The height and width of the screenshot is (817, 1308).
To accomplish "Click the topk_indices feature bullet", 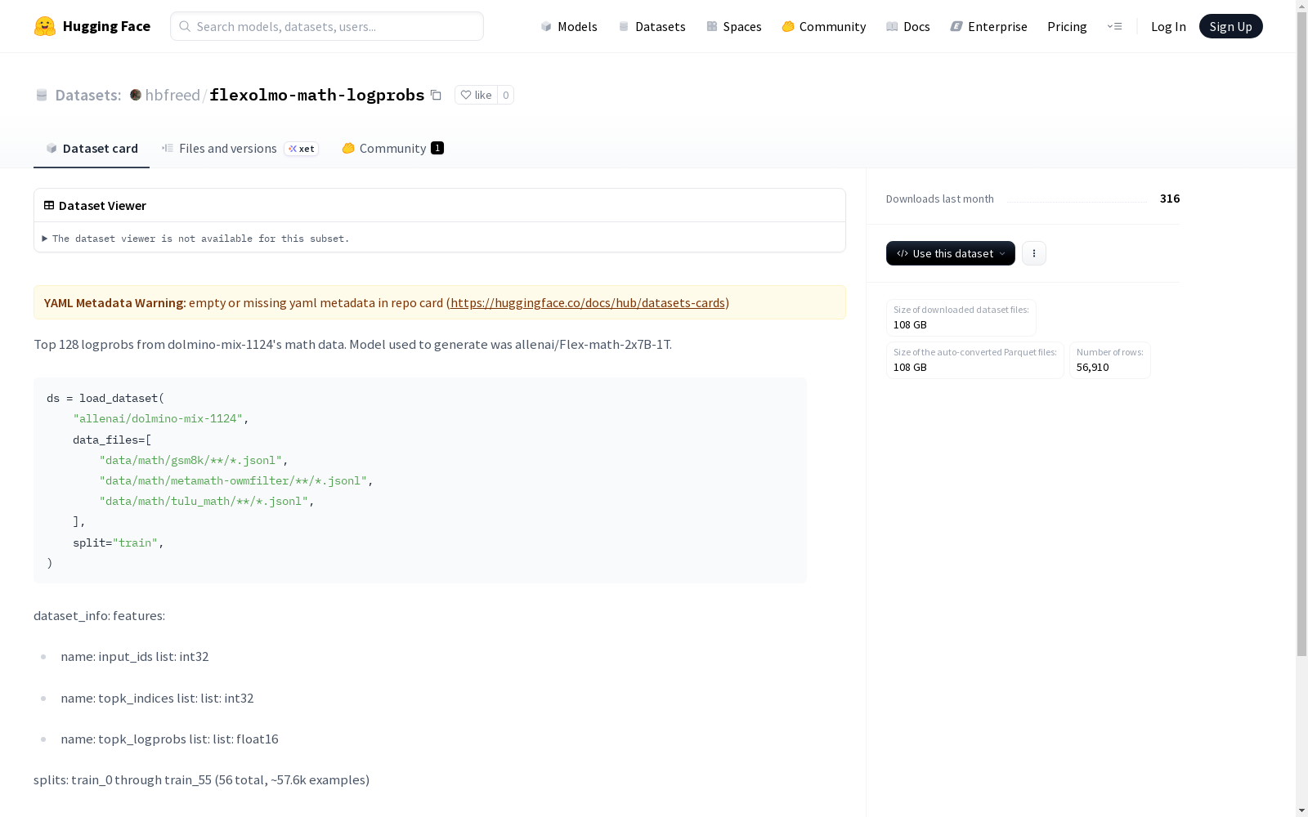I will coord(157,698).
